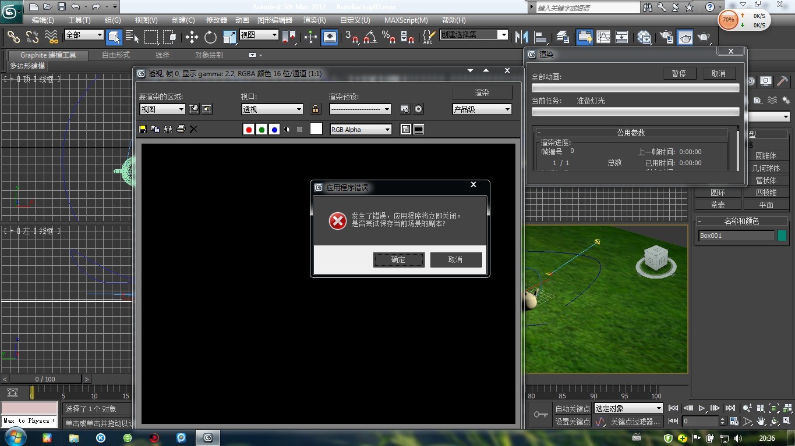Click 取消 in the render progress dialog
The width and height of the screenshot is (795, 446).
click(x=719, y=74)
